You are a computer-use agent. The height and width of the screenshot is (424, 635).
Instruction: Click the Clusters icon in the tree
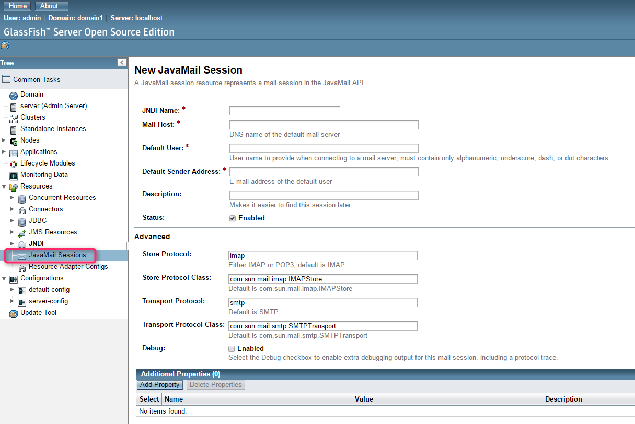pyautogui.click(x=13, y=117)
